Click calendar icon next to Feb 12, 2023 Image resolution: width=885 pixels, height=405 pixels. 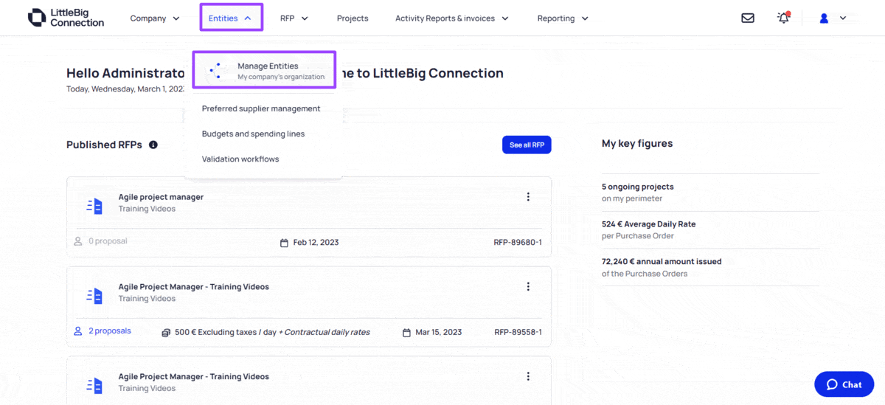click(x=284, y=243)
